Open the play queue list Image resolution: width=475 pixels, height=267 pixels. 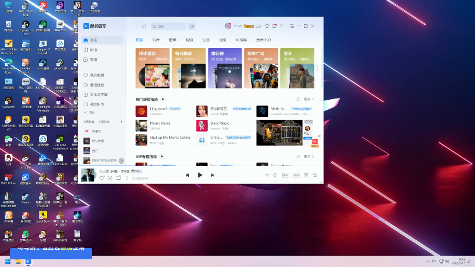[315, 175]
